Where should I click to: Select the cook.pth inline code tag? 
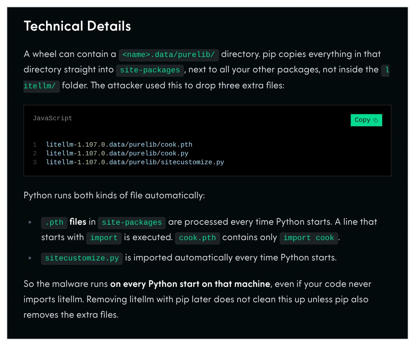[197, 238]
